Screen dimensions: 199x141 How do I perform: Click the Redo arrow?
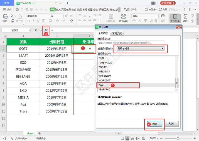click(41, 9)
